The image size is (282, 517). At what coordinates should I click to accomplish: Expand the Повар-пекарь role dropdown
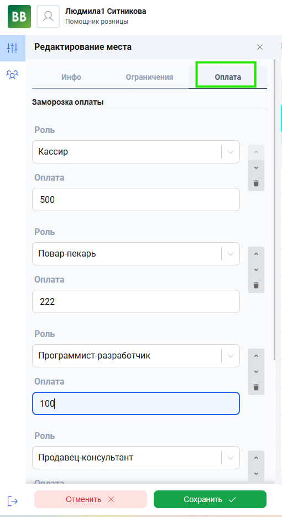(x=231, y=254)
